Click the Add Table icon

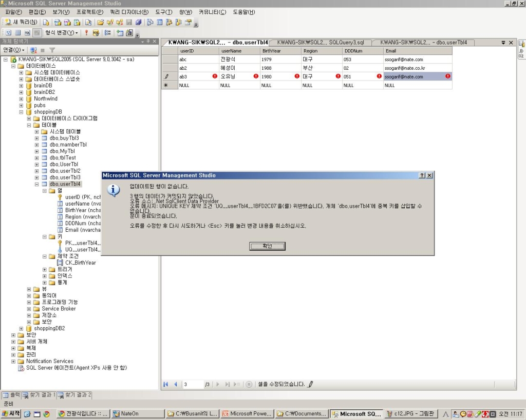[120, 32]
